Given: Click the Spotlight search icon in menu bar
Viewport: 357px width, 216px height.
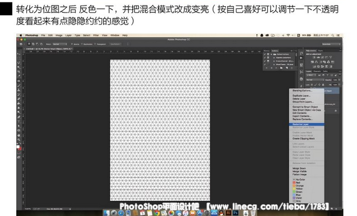Looking at the screenshot, I should tap(333, 35).
